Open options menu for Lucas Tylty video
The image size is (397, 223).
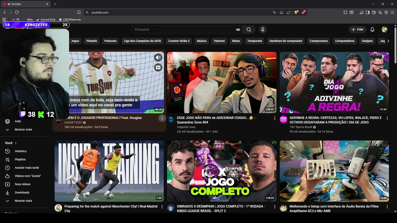[162, 118]
